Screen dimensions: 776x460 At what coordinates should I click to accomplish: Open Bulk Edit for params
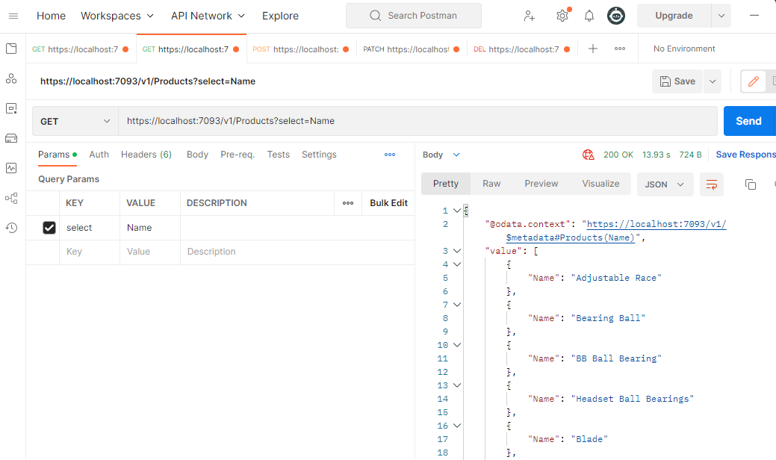388,203
